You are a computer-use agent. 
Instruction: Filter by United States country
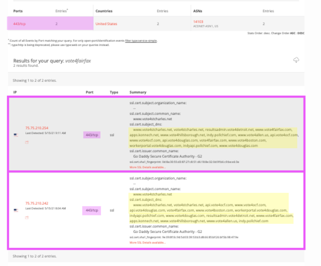(x=106, y=24)
